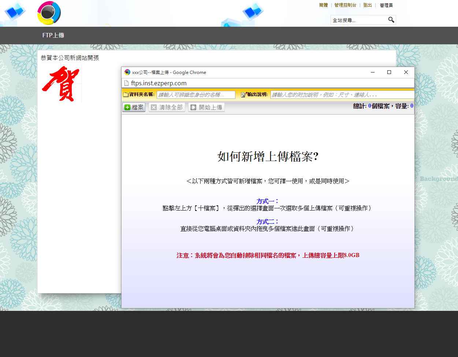Log out using the 登出 link
Viewport: 458px width, 357px height.
pyautogui.click(x=367, y=5)
